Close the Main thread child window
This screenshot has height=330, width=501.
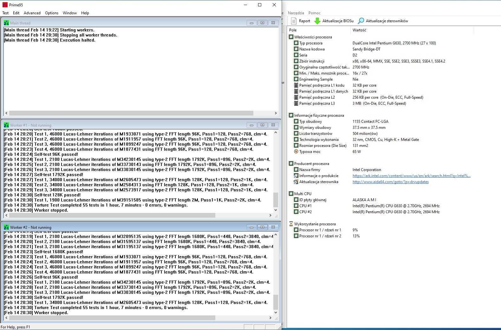coord(273,23)
